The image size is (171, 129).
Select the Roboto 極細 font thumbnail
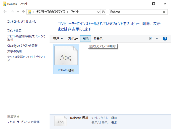point(66,59)
